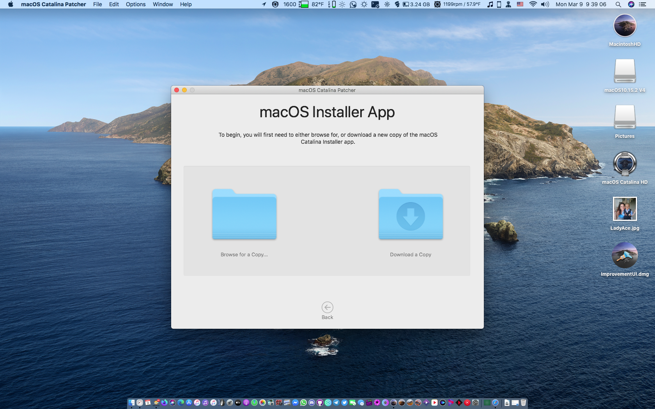The image size is (655, 409).
Task: Open Siri from the menu bar
Action: pos(631,4)
